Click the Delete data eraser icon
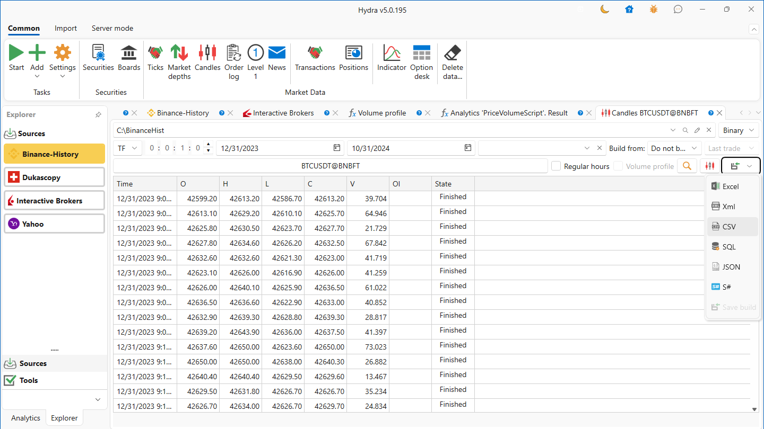The width and height of the screenshot is (764, 429). [x=452, y=53]
